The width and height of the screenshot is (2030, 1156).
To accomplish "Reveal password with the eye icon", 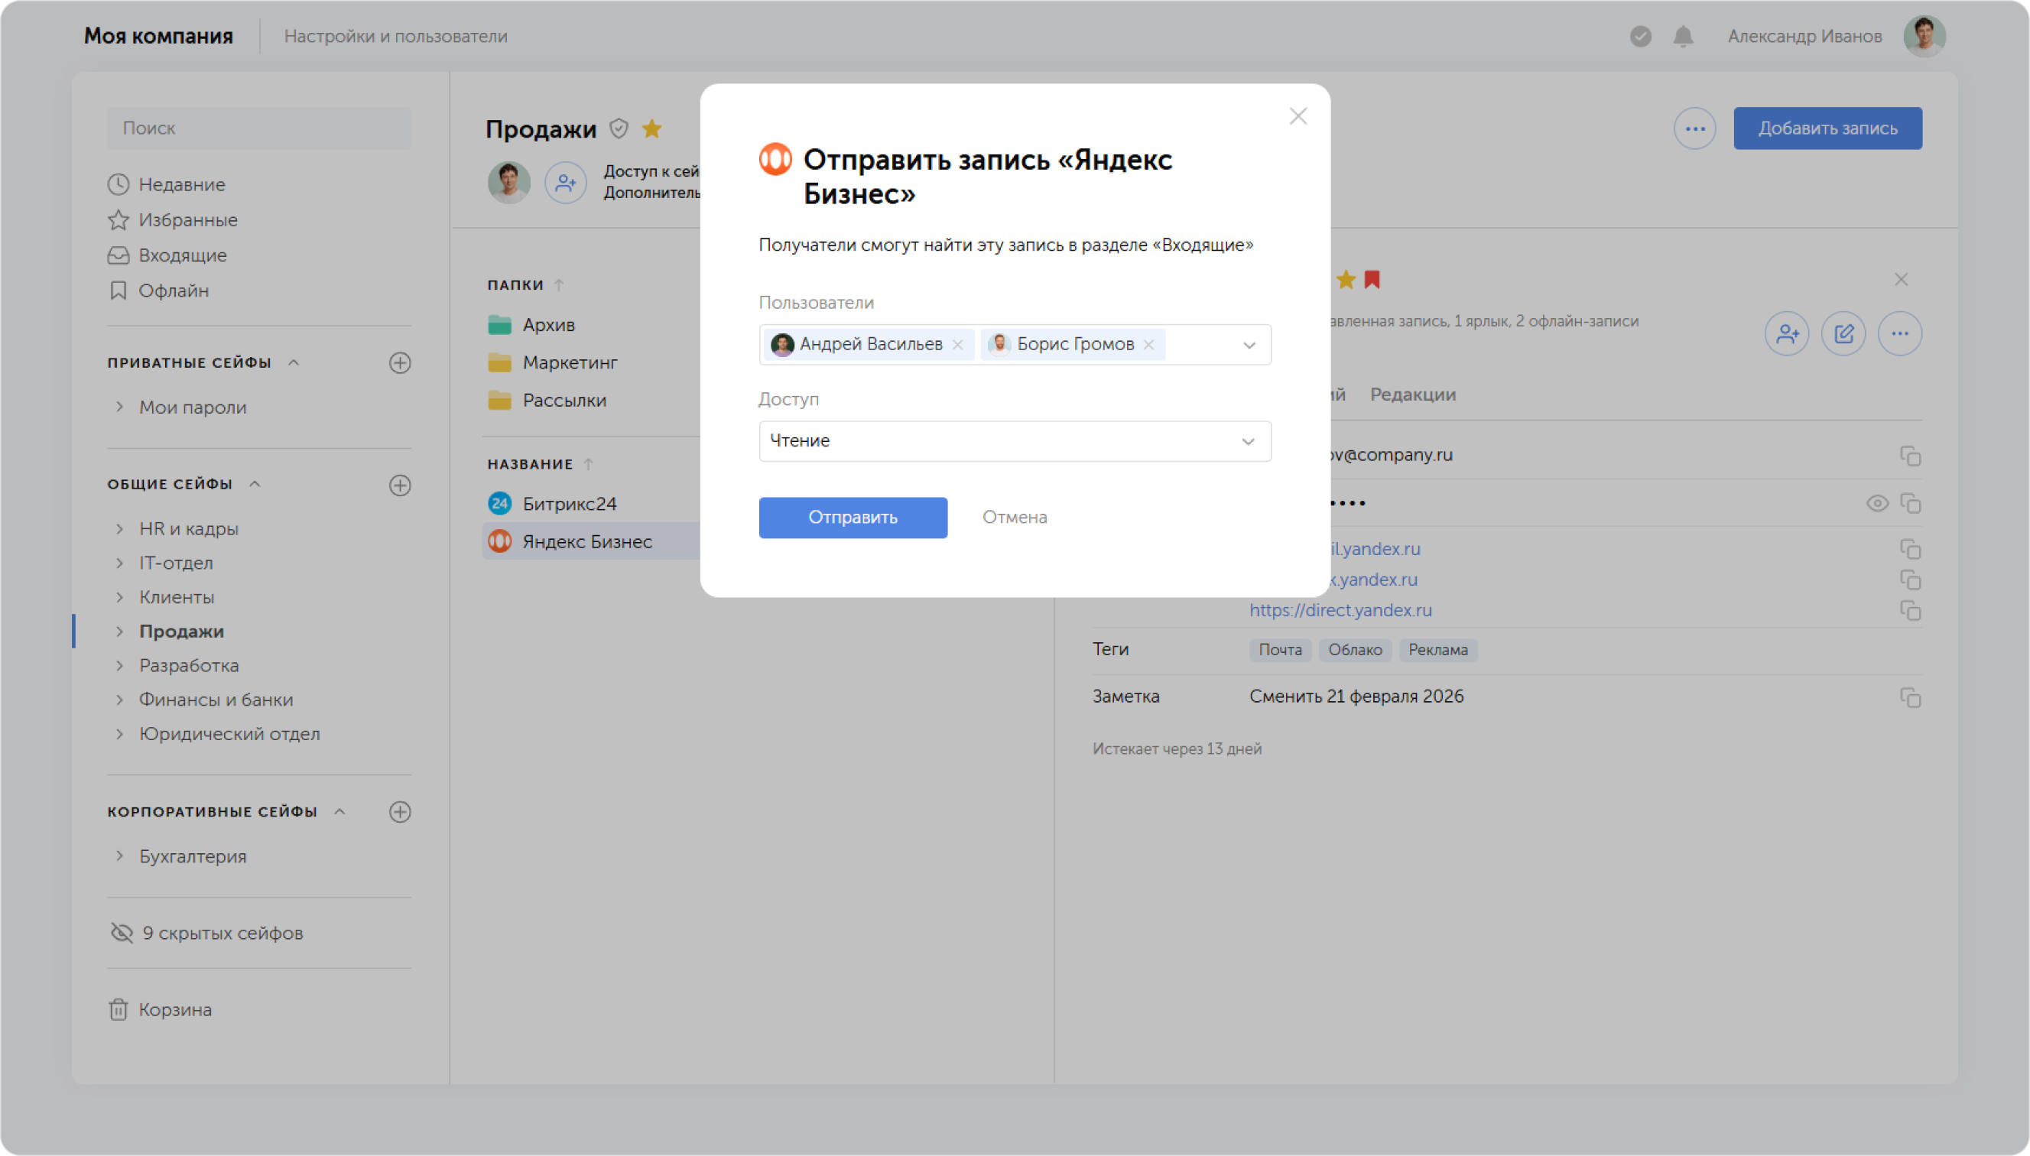I will (x=1876, y=503).
